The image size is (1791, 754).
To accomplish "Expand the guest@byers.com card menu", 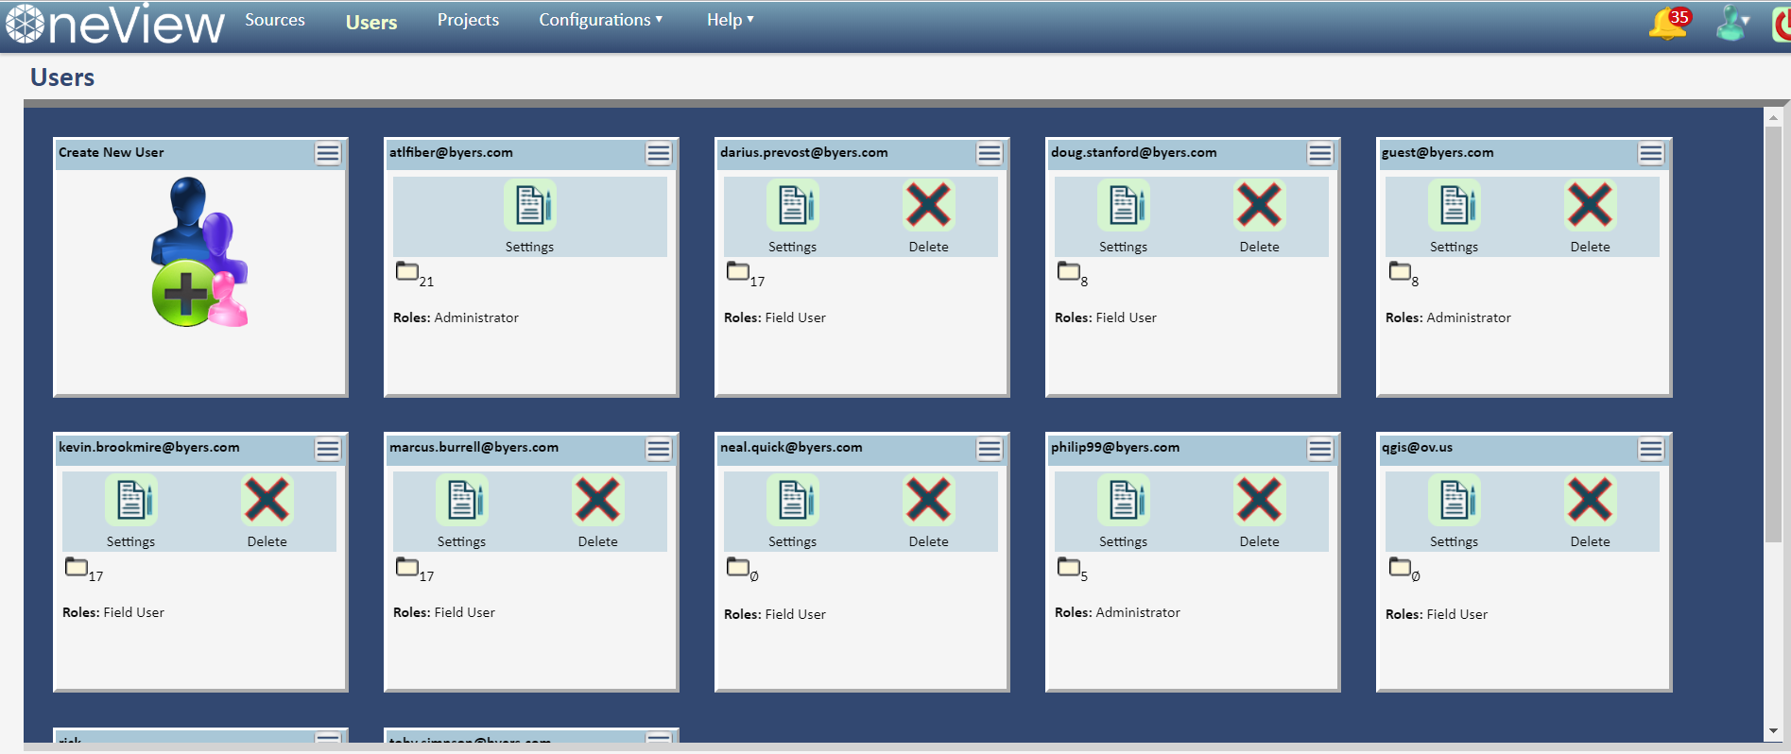I will tap(1651, 154).
